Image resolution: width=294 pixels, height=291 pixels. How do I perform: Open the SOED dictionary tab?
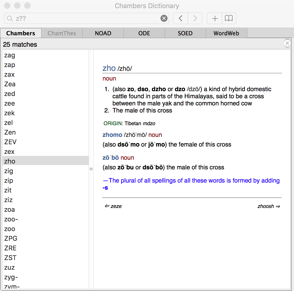(185, 33)
